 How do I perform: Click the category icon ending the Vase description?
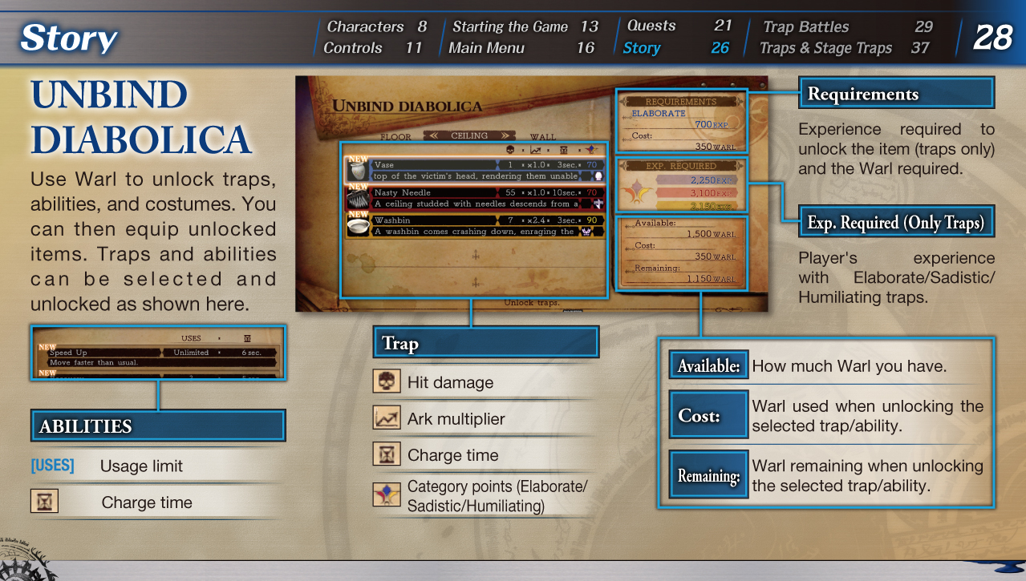point(598,176)
